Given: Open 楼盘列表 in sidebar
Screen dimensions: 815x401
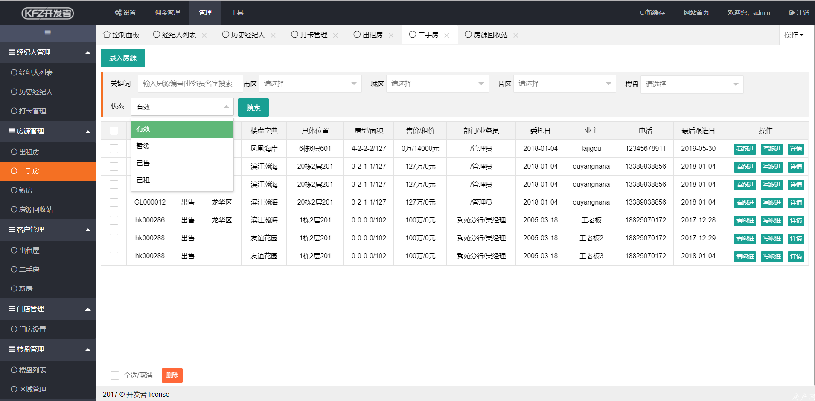Looking at the screenshot, I should (x=48, y=370).
